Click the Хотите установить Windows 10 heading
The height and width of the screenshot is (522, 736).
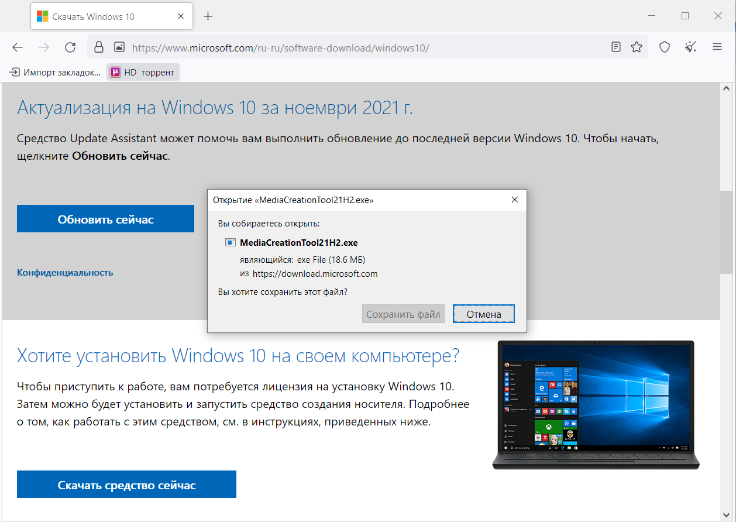[238, 355]
